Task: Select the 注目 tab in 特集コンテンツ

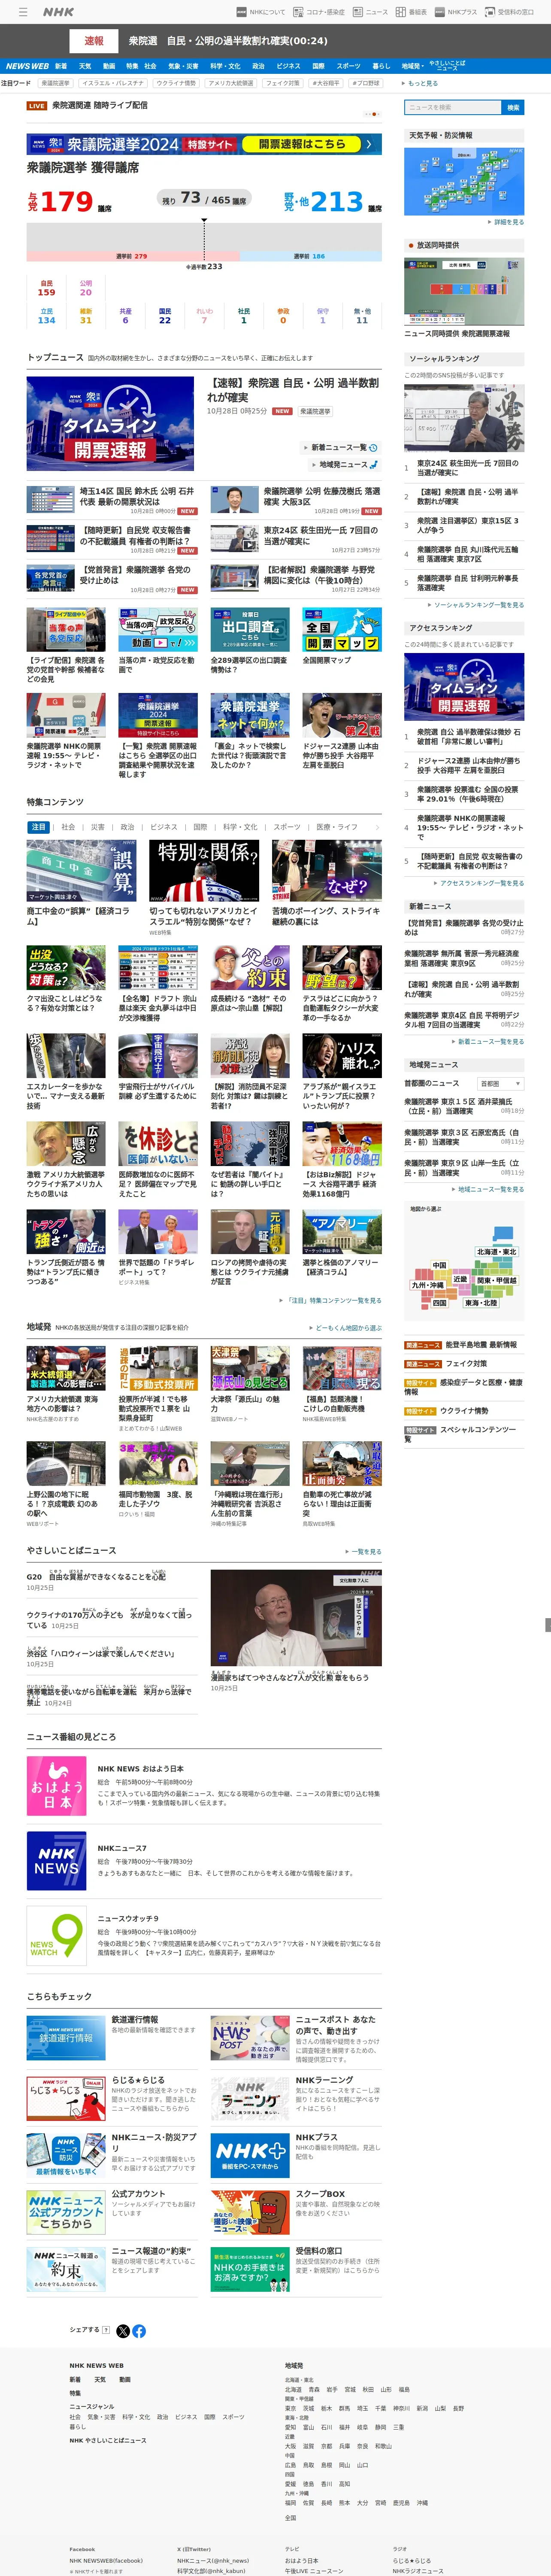Action: click(39, 827)
